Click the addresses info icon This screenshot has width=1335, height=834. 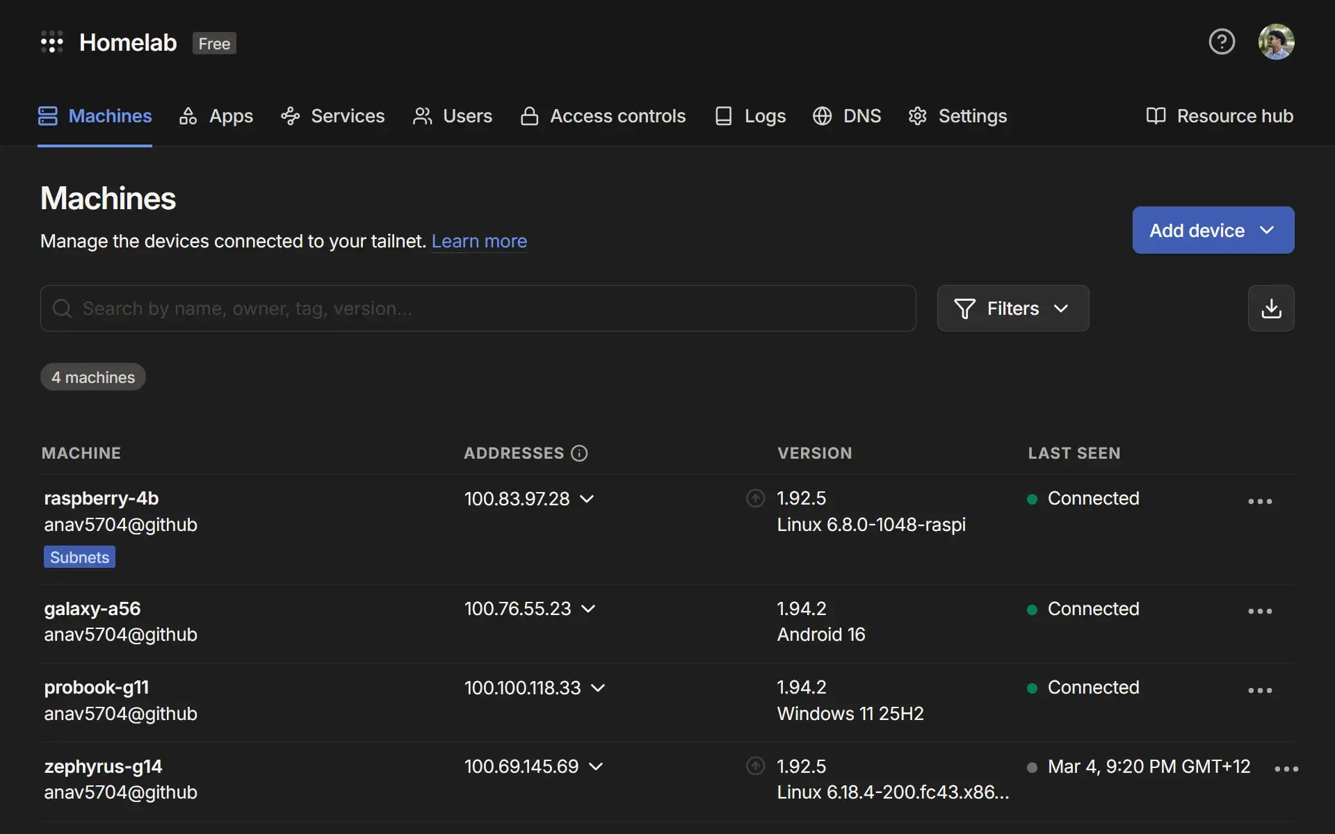pyautogui.click(x=580, y=453)
